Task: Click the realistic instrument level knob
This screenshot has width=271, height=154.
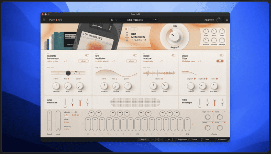Action: coord(80,86)
